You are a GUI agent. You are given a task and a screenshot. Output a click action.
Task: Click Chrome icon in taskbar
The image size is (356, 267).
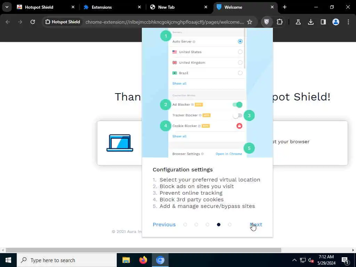pyautogui.click(x=160, y=260)
